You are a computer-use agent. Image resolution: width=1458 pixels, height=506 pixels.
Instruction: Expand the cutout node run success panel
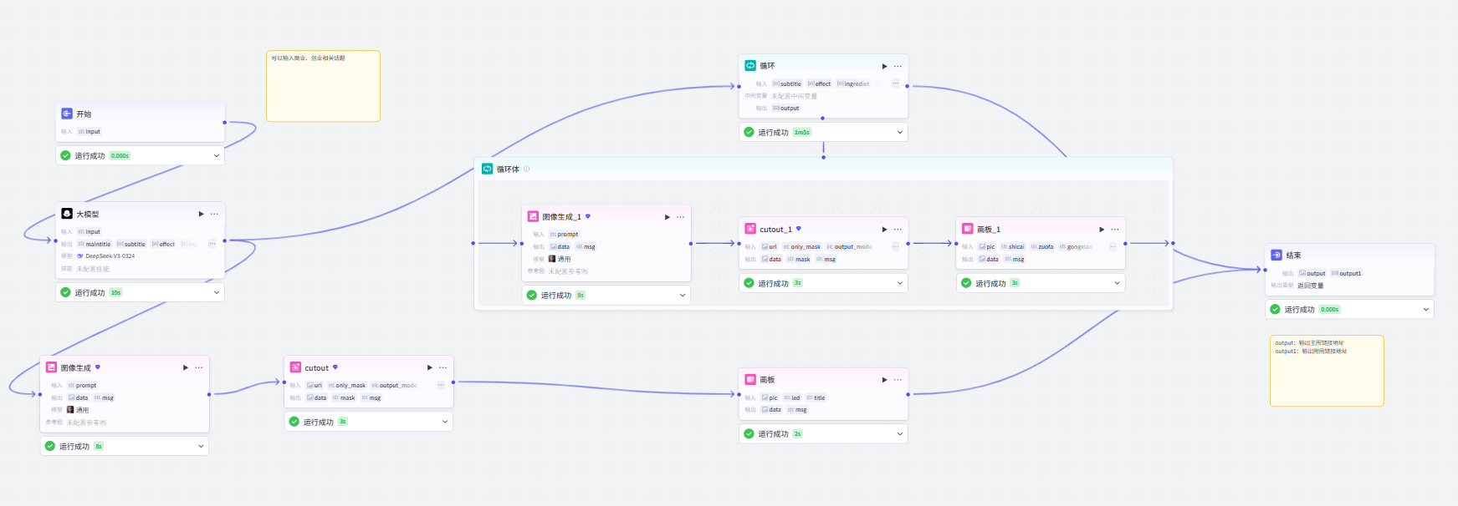coord(369,422)
